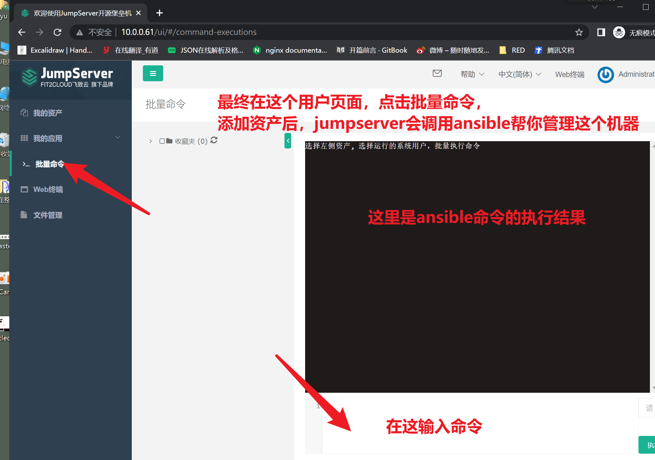Click the JumpServer logo
Viewport: 655px width, 460px height.
pos(67,77)
